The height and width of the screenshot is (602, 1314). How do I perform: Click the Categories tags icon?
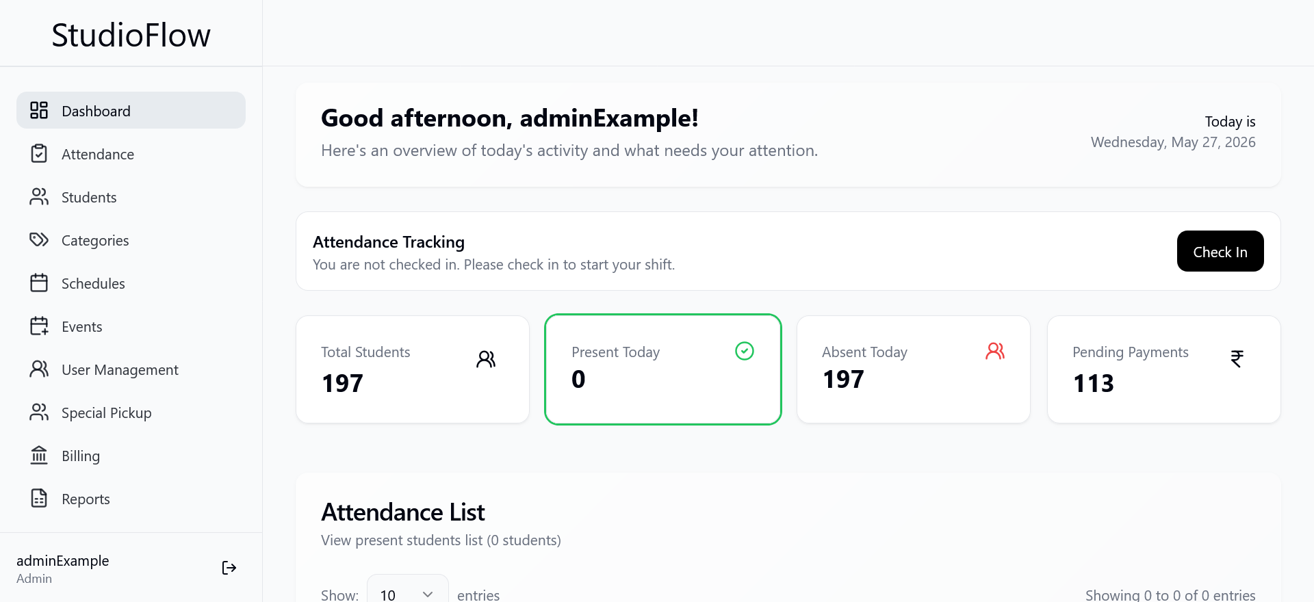pyautogui.click(x=39, y=239)
